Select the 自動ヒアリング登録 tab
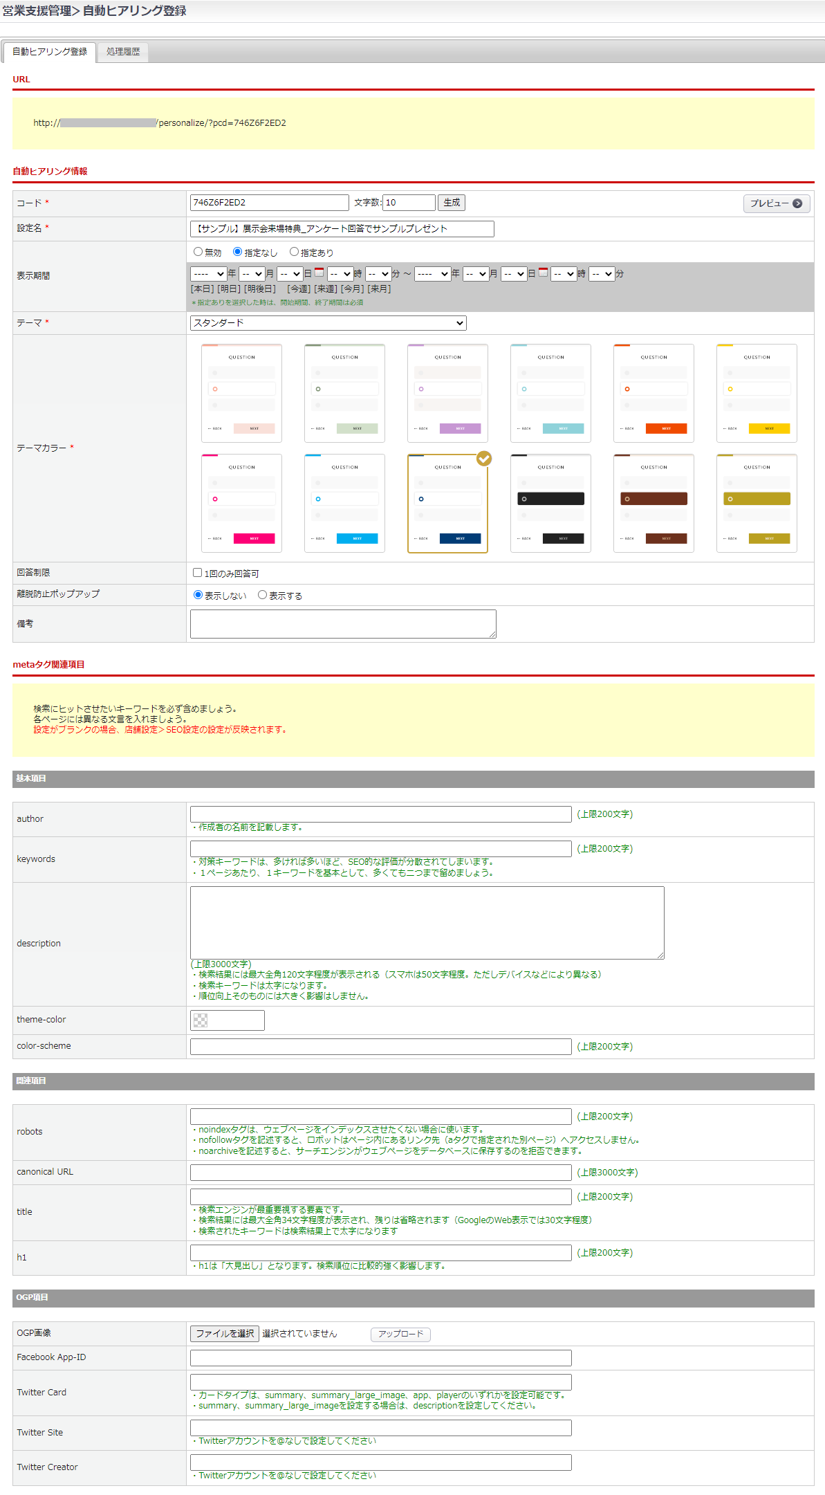Screen dimensions: 825x1495 [50, 52]
